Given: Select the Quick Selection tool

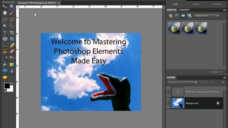Looking at the screenshot, I should 12,26.
